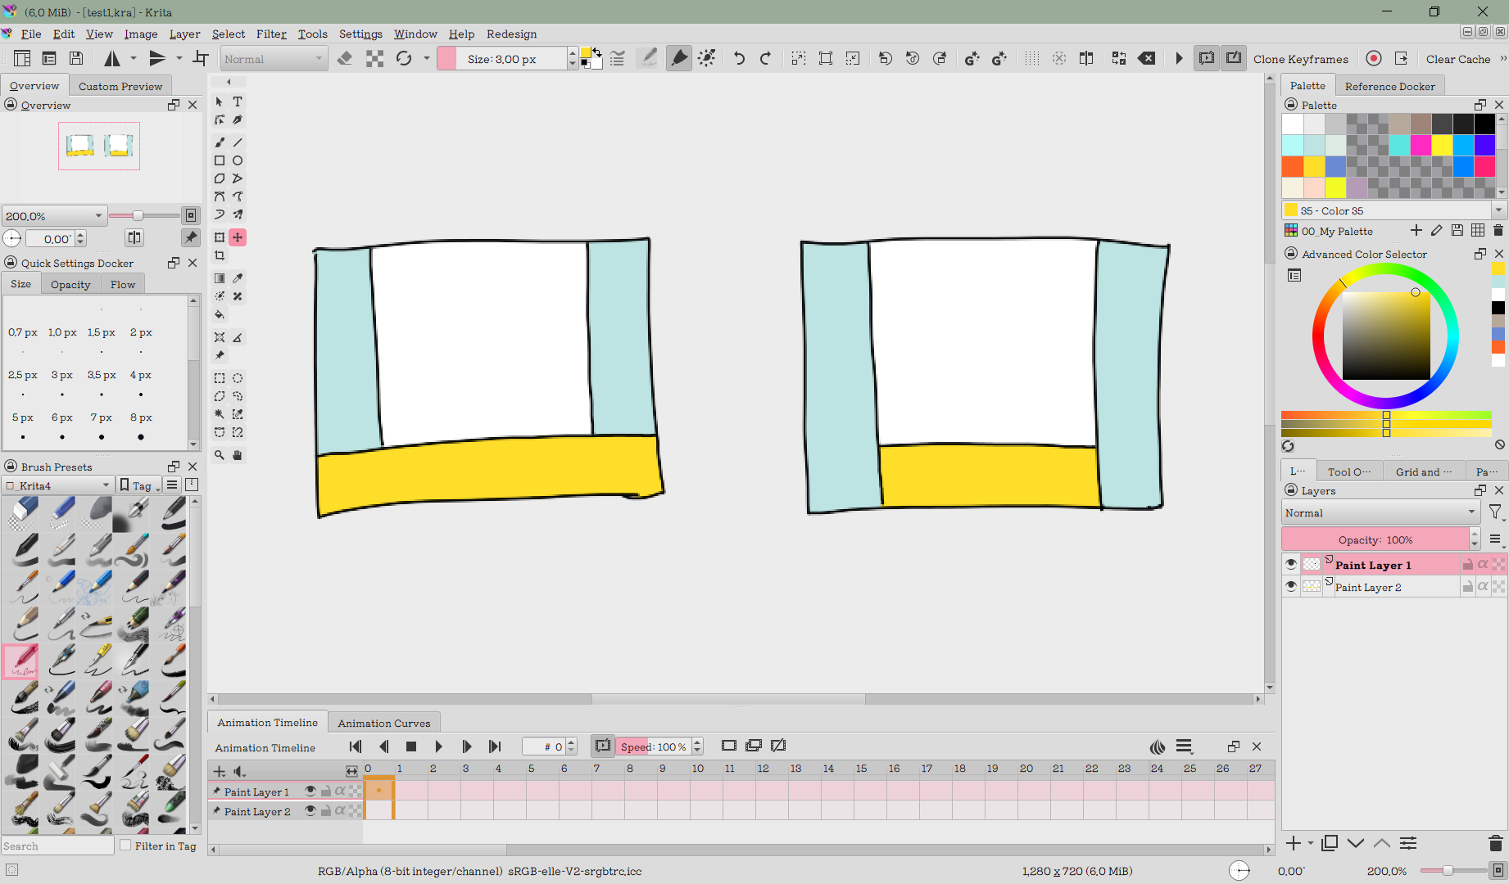
Task: Select the Ellipse shape tool
Action: click(x=238, y=160)
